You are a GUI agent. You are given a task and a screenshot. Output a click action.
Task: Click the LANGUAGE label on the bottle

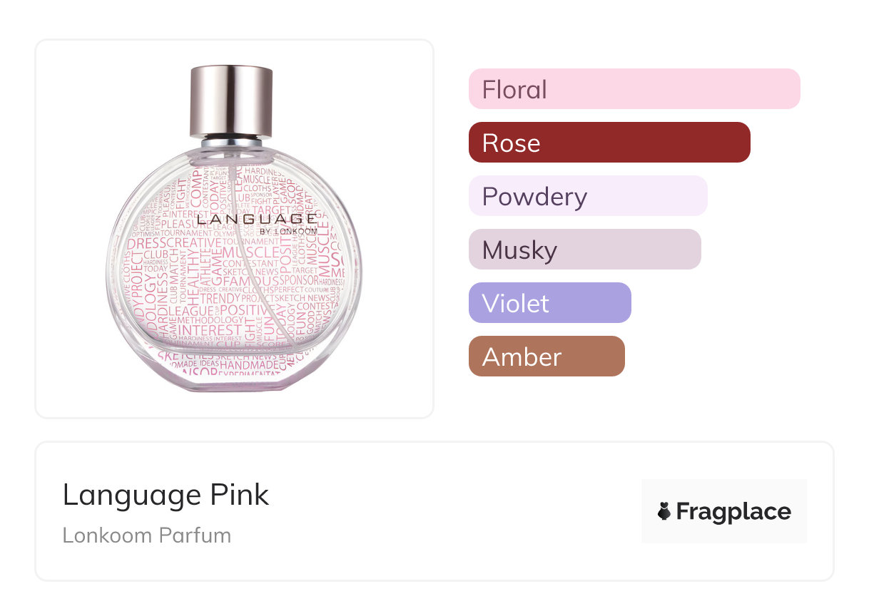pos(256,219)
